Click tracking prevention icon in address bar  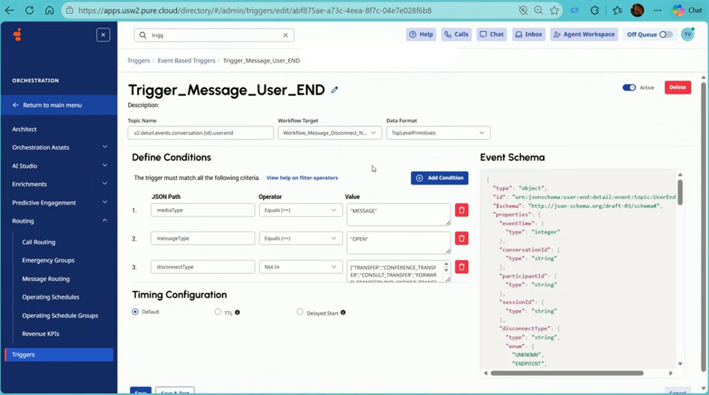click(x=523, y=10)
